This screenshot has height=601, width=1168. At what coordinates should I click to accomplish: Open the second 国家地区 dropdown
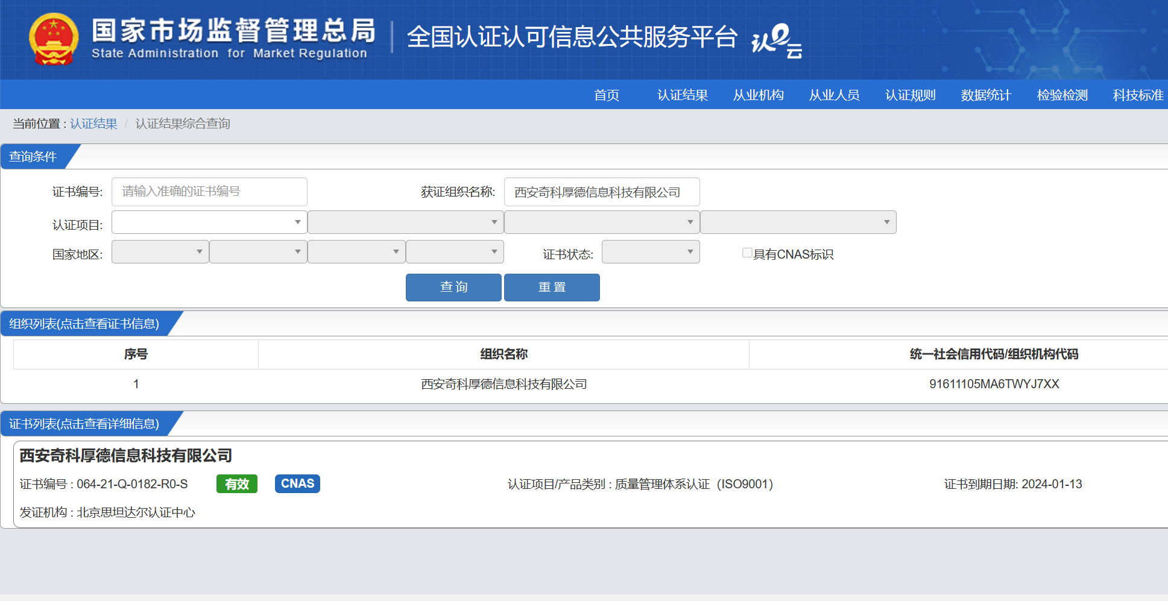click(259, 251)
